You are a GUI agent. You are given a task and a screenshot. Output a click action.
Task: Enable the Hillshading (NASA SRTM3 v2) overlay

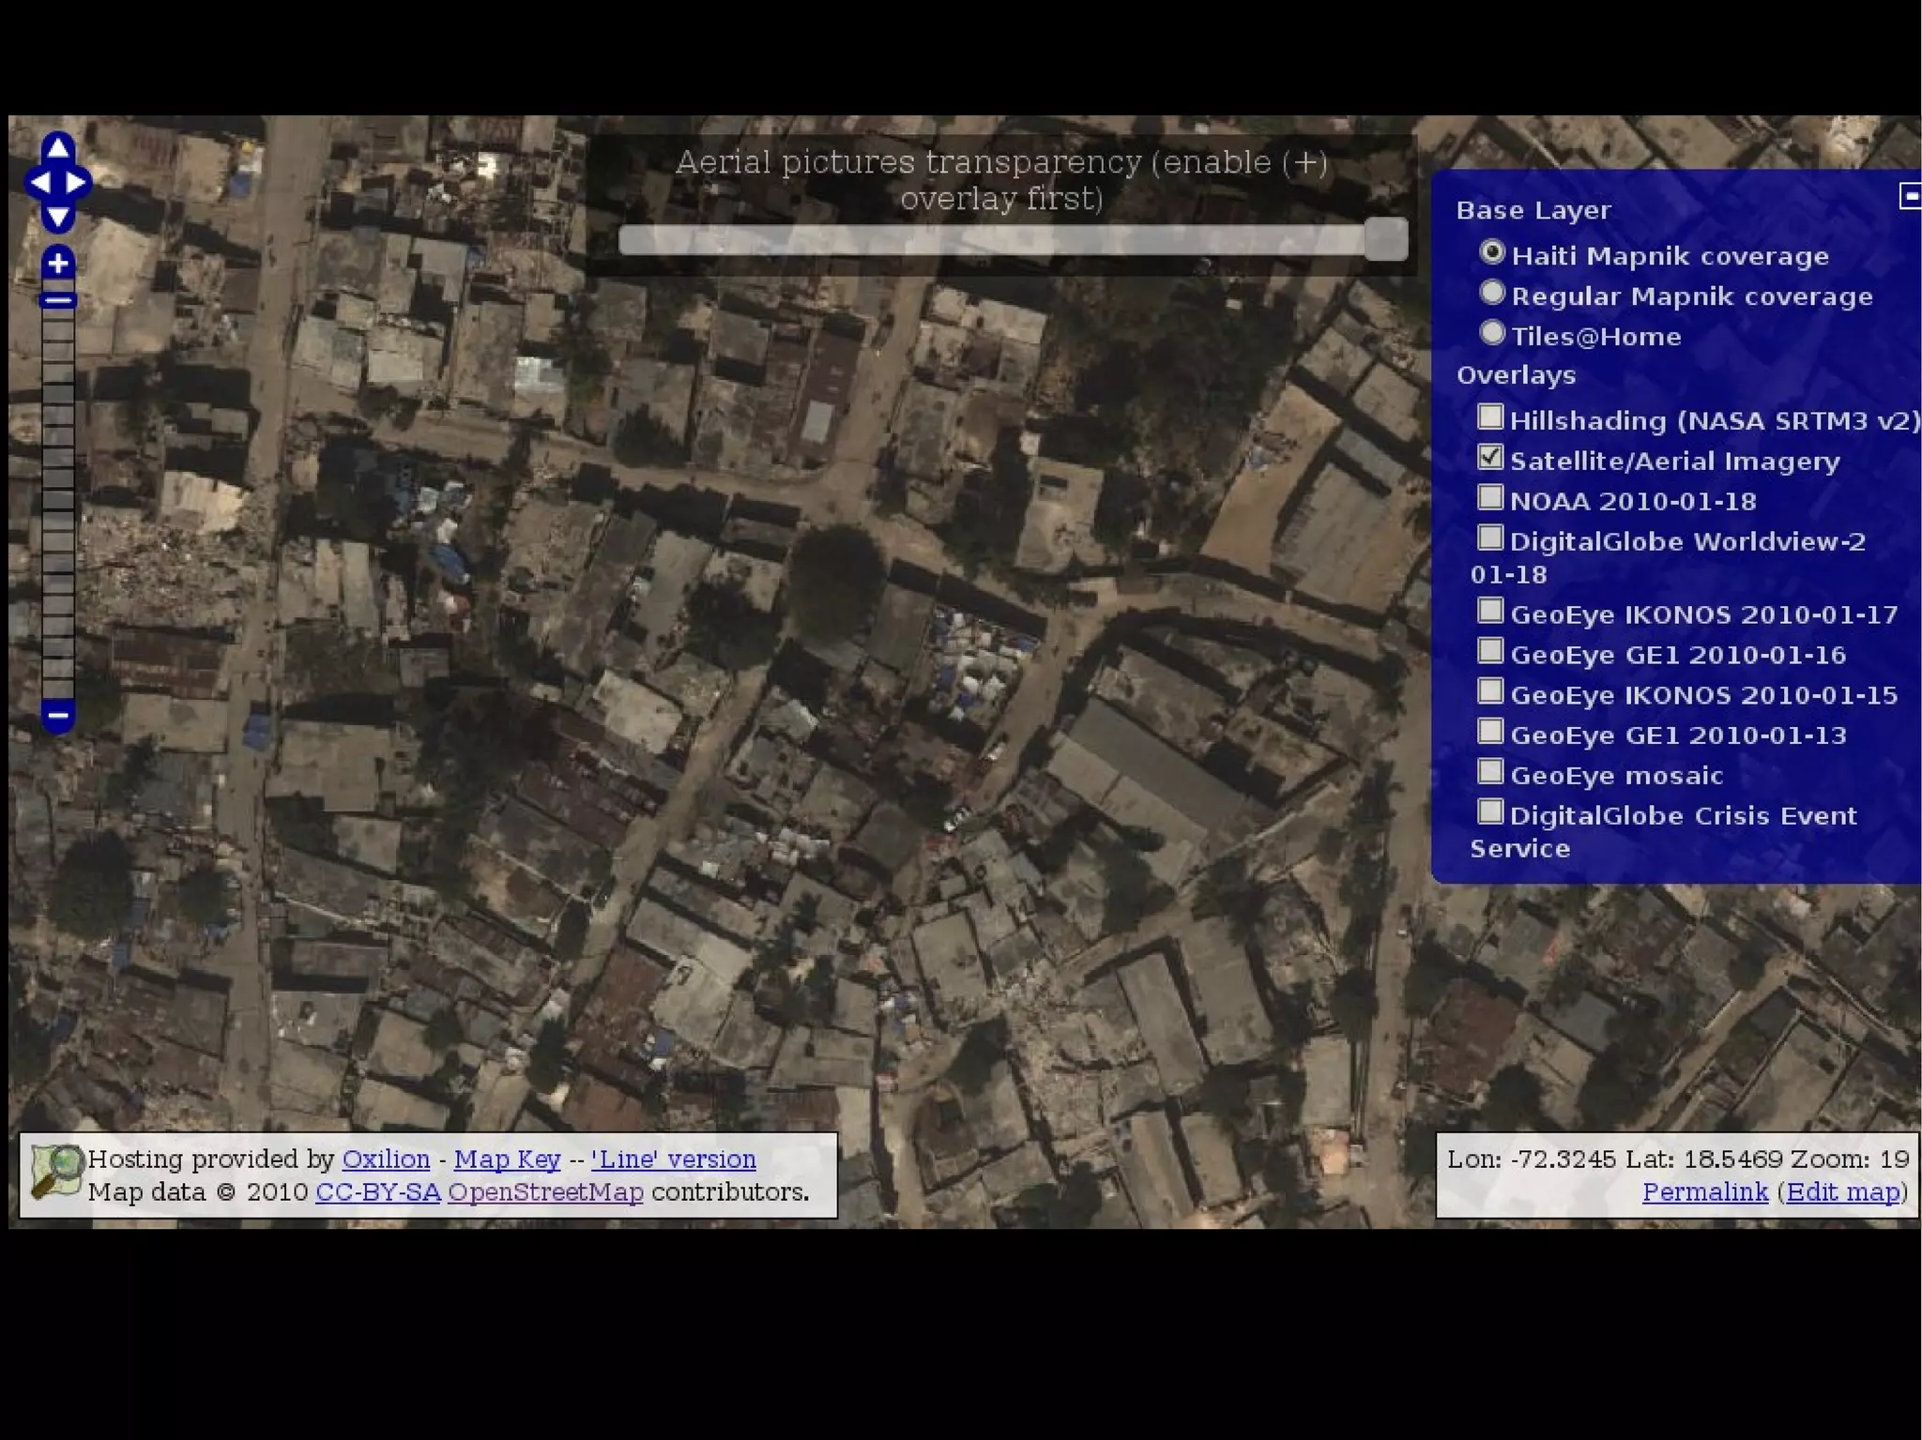pos(1489,417)
